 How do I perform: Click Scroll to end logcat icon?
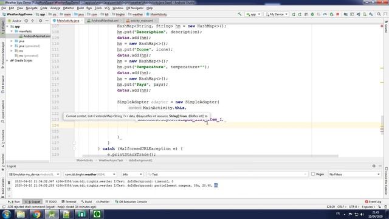tap(9, 189)
